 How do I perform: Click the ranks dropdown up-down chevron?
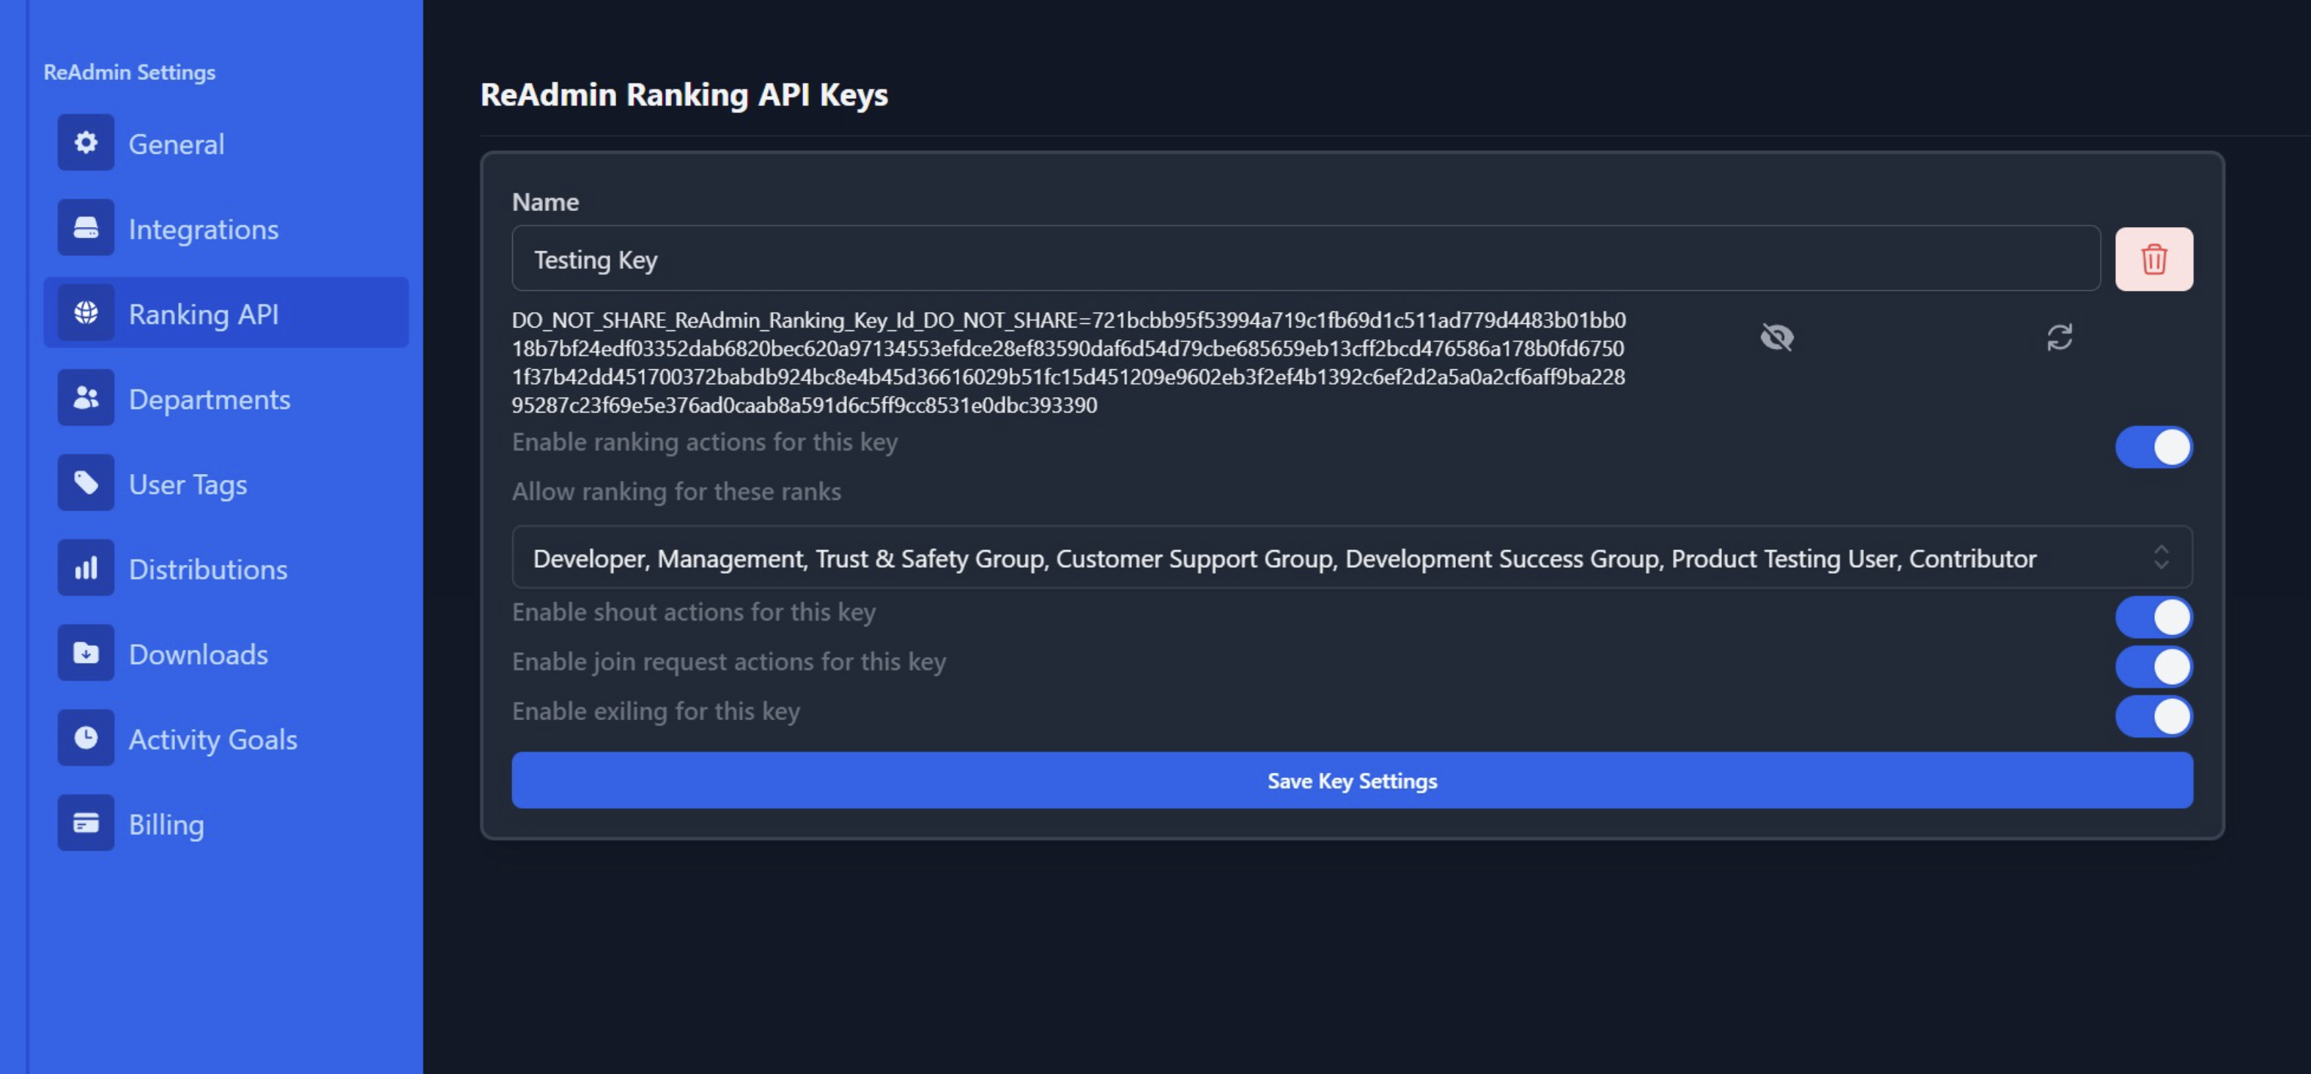coord(2162,558)
